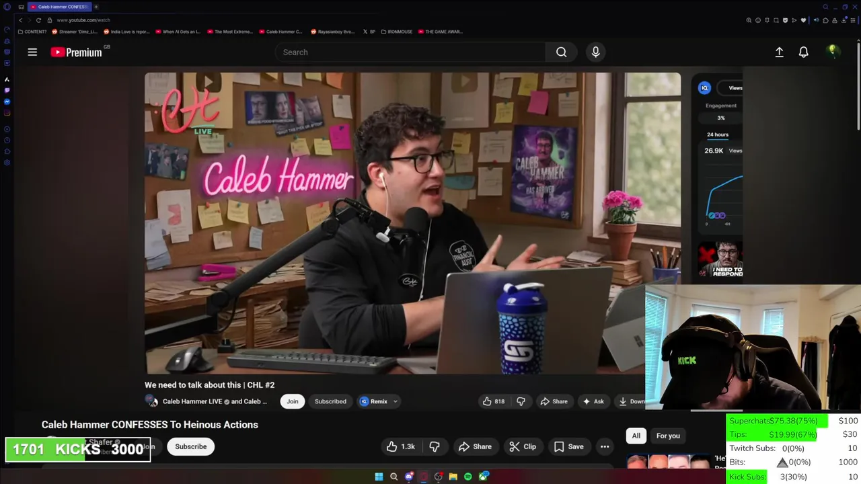The height and width of the screenshot is (484, 861).
Task: Click Share on the inner CHL #2 video
Action: [x=554, y=401]
